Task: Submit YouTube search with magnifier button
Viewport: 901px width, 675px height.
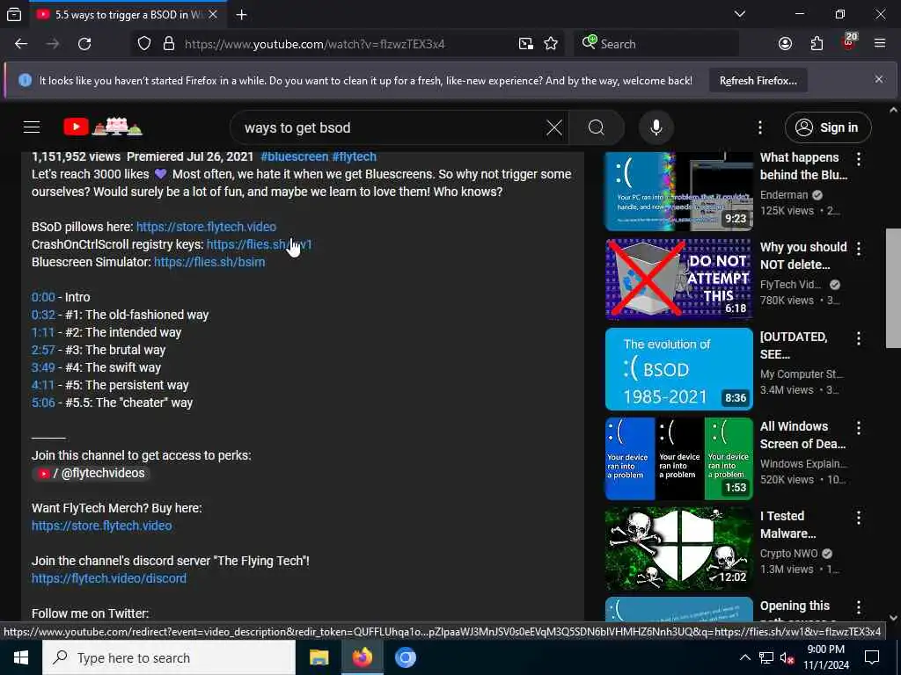Action: click(597, 127)
